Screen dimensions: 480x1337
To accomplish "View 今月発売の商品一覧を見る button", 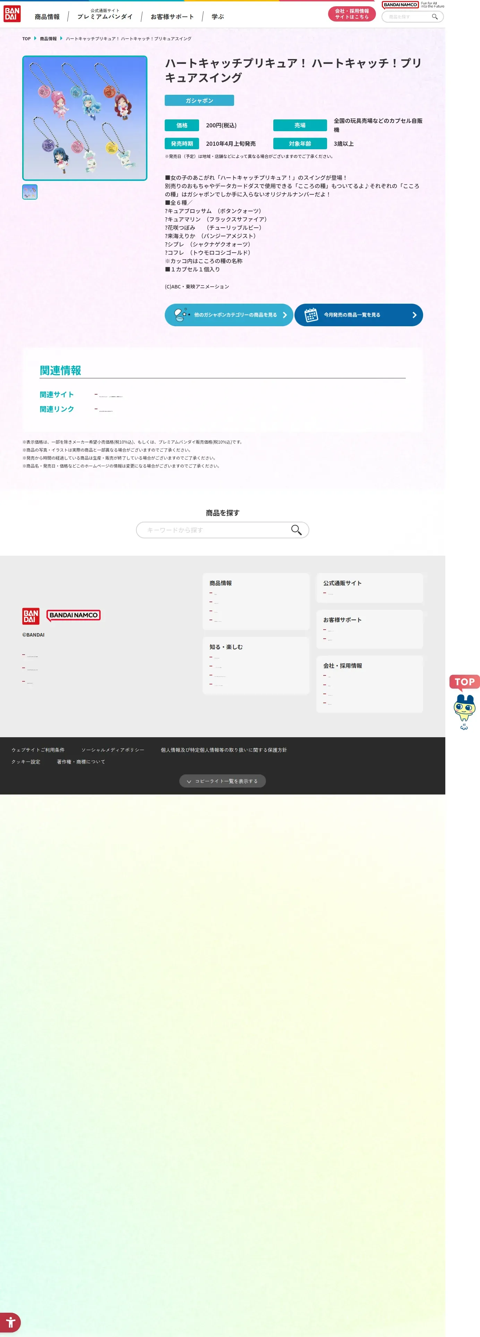I will (x=359, y=315).
